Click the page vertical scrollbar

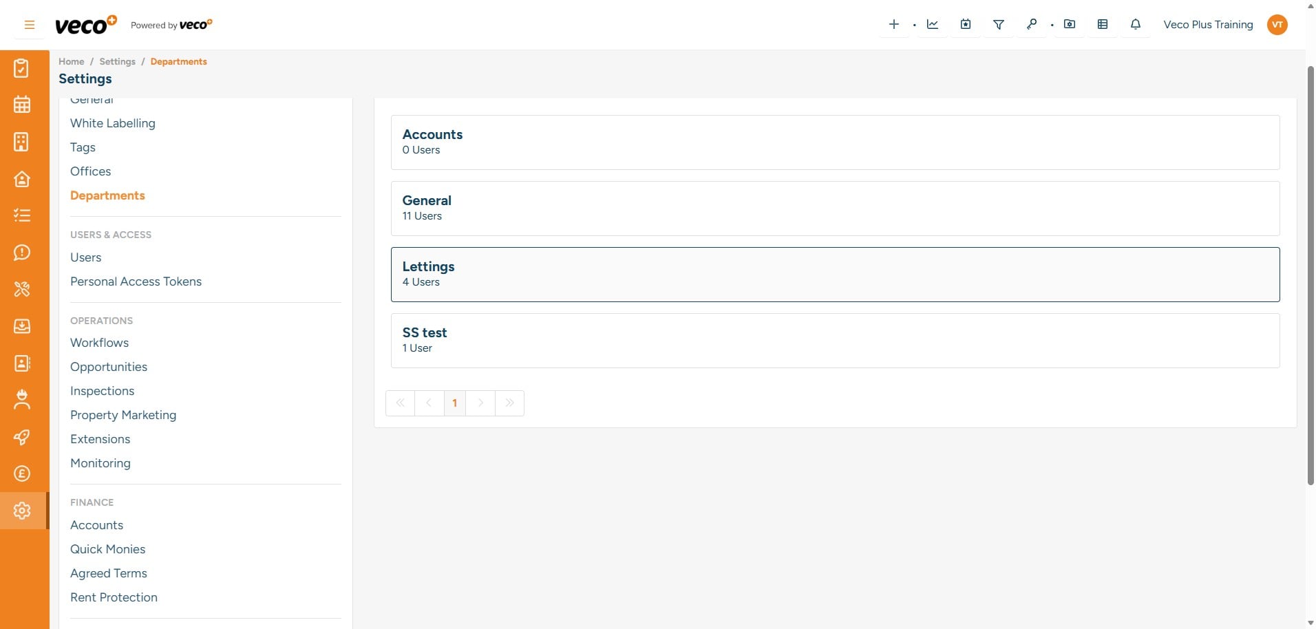(1310, 275)
